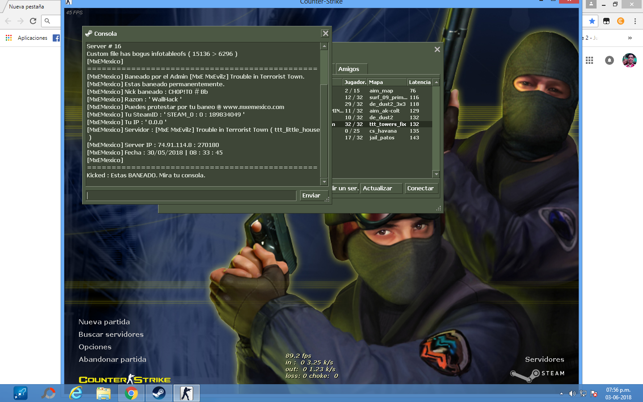This screenshot has height=402, width=643.
Task: Close the Consola window
Action: click(326, 33)
